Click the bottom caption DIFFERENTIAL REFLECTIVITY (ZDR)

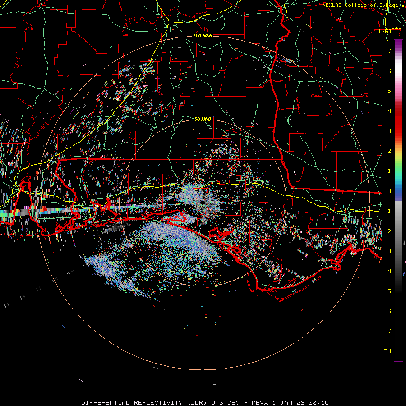[x=145, y=403]
